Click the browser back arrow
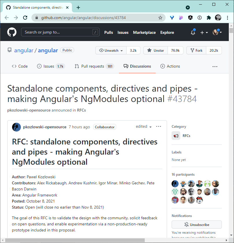Image resolution: width=234 pixels, height=243 pixels. (x=7, y=18)
